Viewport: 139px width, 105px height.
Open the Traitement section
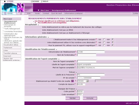12,48
